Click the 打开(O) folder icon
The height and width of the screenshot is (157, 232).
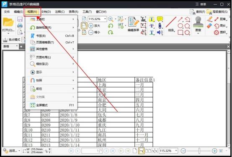[8, 22]
